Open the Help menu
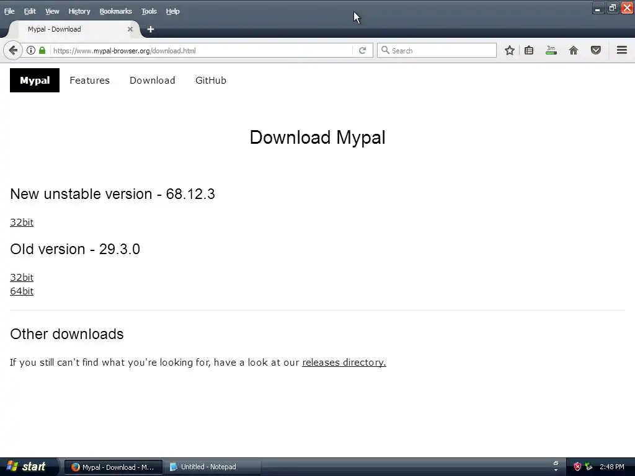This screenshot has width=635, height=476. [172, 11]
